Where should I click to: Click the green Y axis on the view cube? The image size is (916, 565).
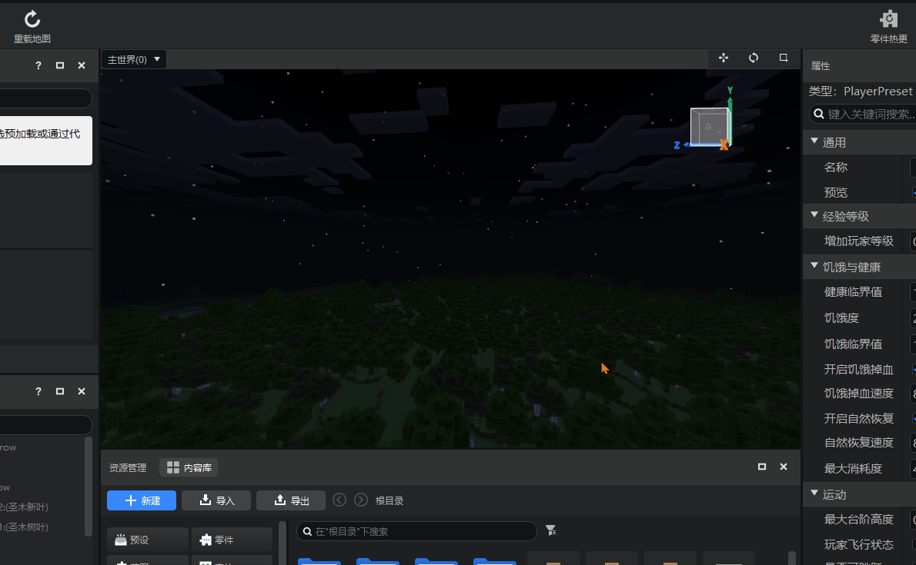coord(730,91)
